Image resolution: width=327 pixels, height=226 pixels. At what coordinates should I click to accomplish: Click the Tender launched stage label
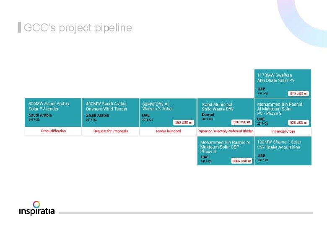168,131
